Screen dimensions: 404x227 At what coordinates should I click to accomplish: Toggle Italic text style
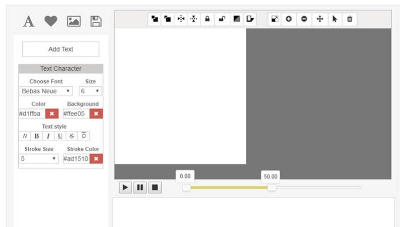48,136
